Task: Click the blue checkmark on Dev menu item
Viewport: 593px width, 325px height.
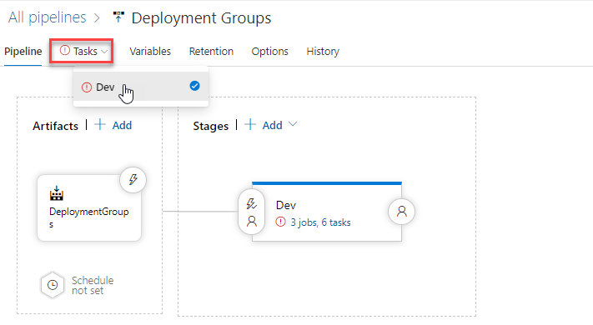Action: pyautogui.click(x=195, y=86)
